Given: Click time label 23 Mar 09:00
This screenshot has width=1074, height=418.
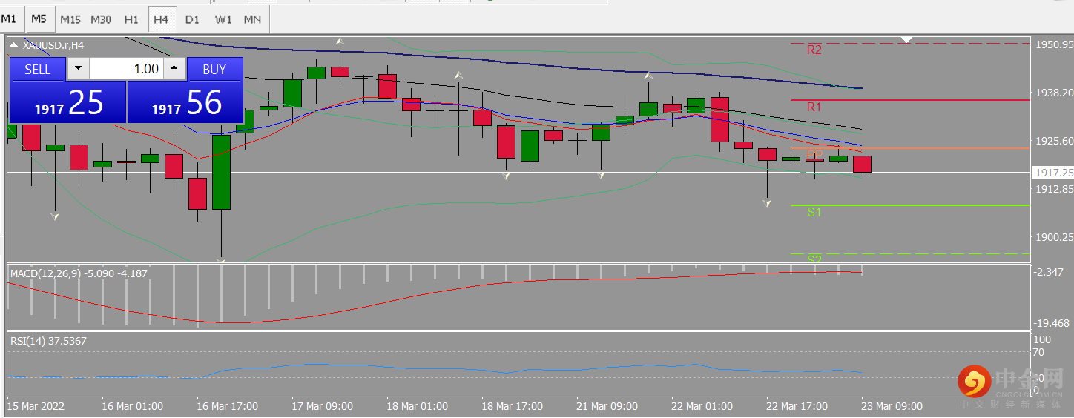Looking at the screenshot, I should tap(892, 406).
